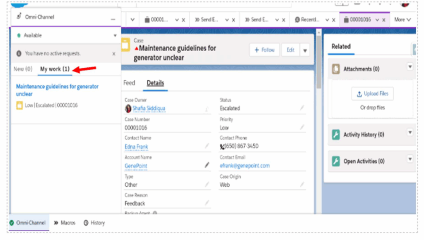
Task: Open Edna Frank contact link
Action: [x=136, y=147]
